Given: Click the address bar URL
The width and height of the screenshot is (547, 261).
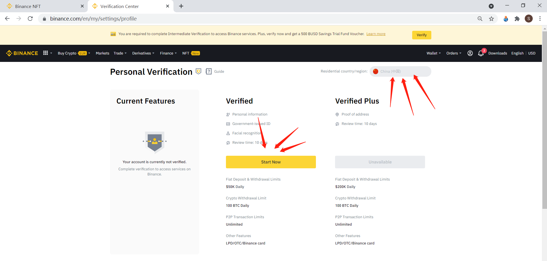Looking at the screenshot, I should coord(93,19).
